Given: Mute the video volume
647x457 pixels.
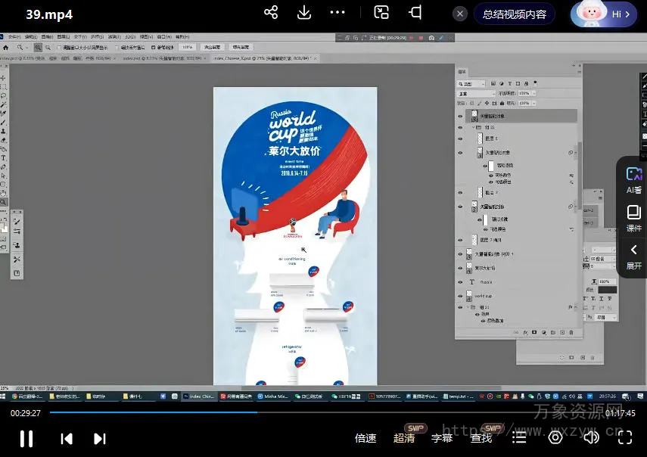Looking at the screenshot, I should (x=591, y=437).
